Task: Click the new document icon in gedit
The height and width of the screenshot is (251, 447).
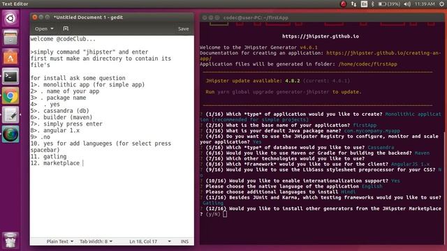Action: tap(66, 29)
